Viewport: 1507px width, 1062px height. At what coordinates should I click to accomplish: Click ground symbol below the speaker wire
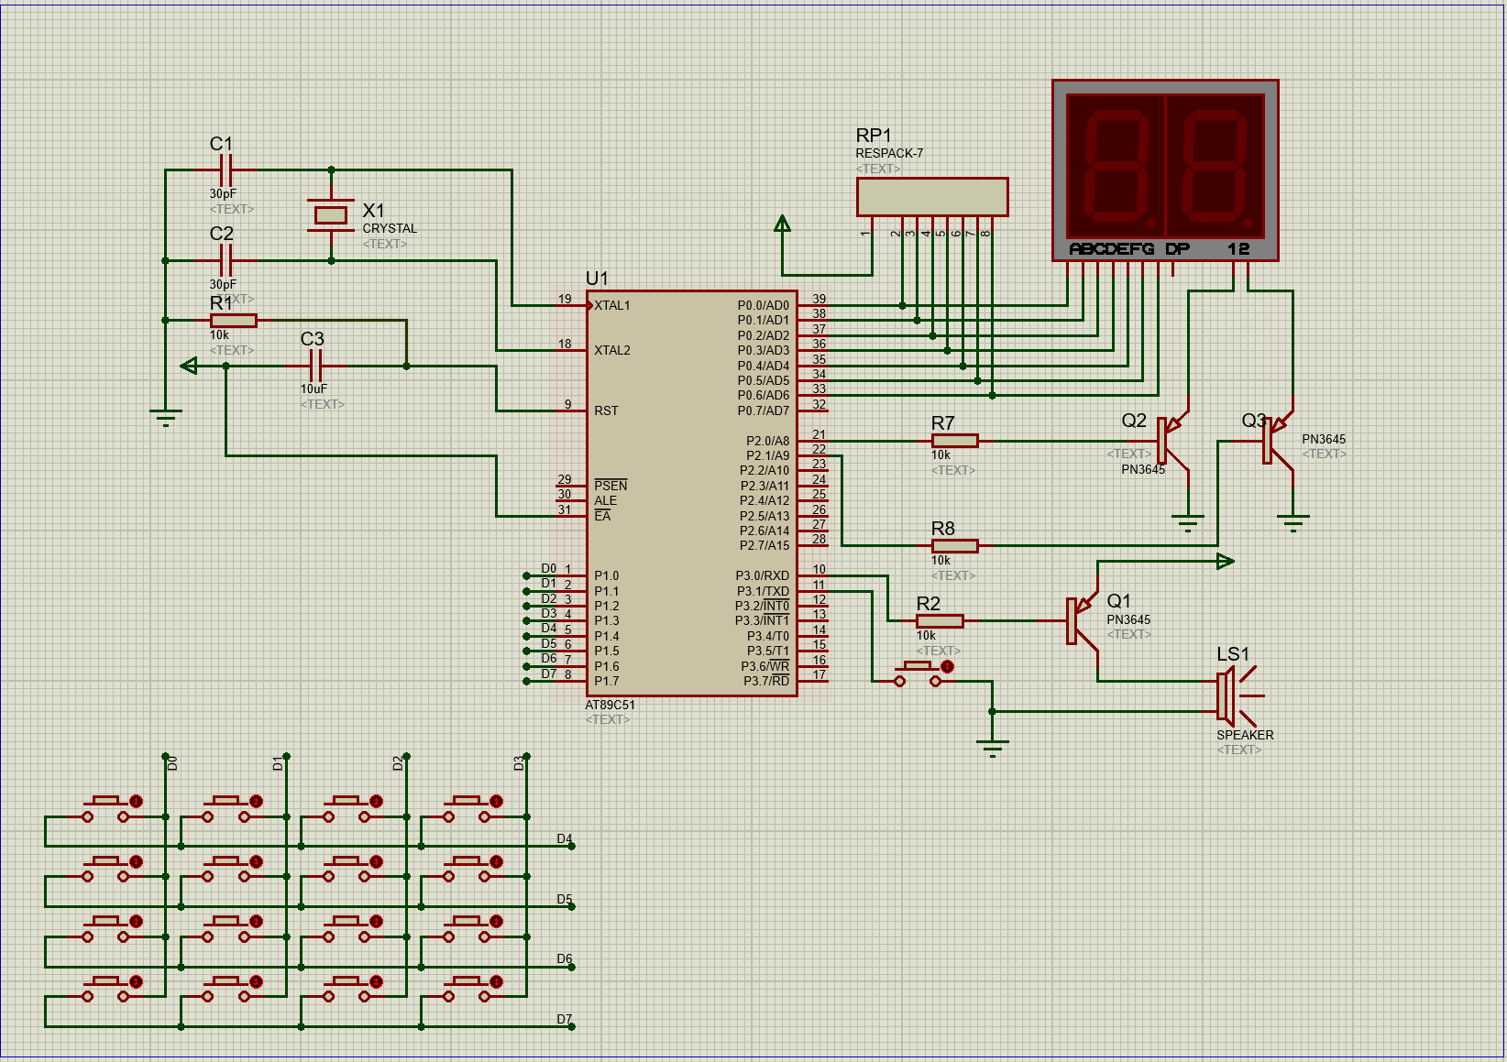pyautogui.click(x=993, y=749)
